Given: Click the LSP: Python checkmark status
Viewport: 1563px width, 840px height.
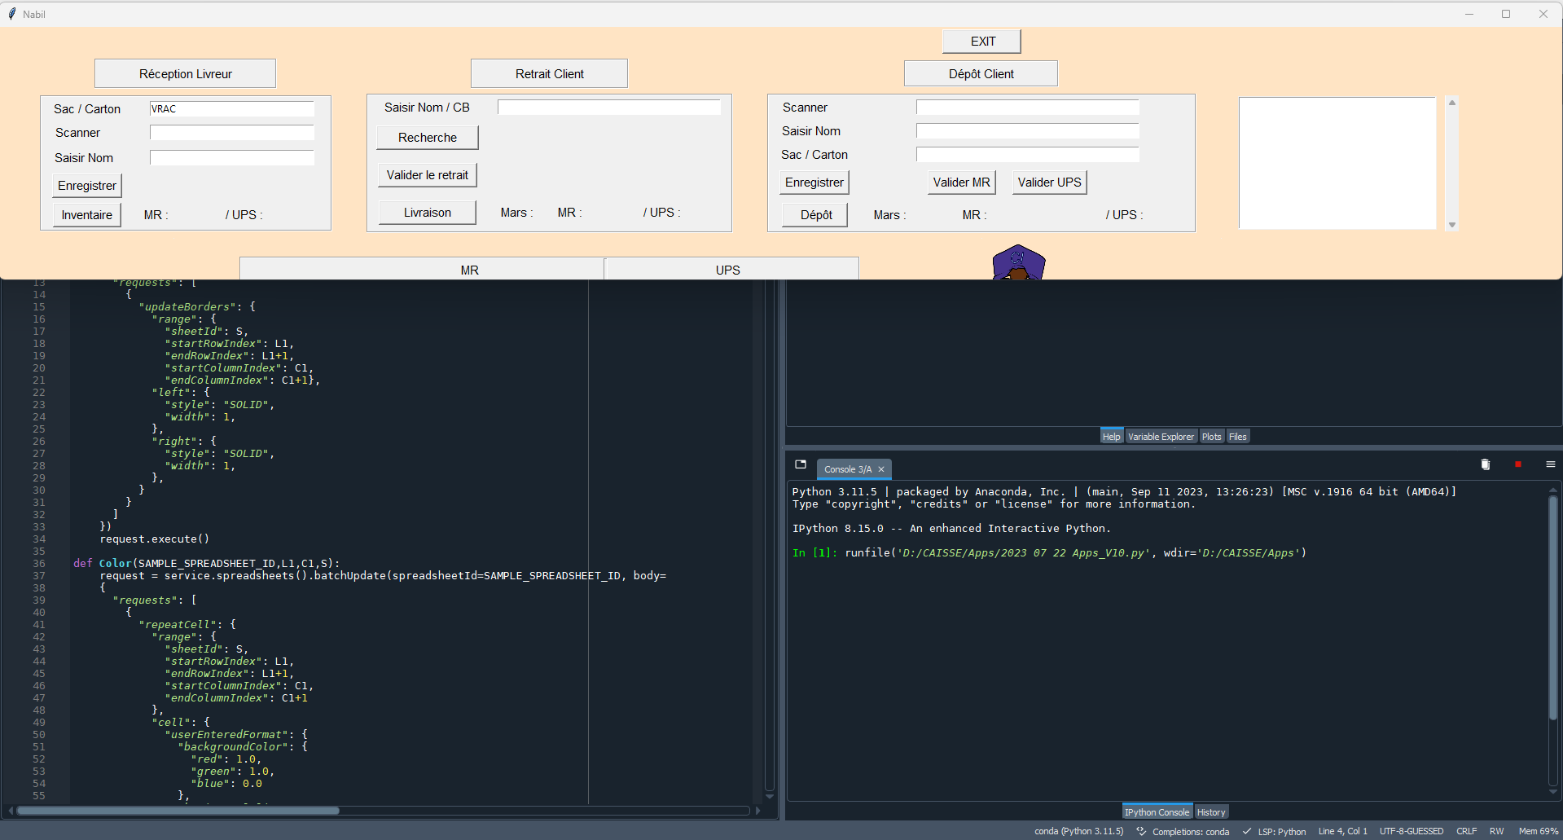Looking at the screenshot, I should coord(1247,831).
